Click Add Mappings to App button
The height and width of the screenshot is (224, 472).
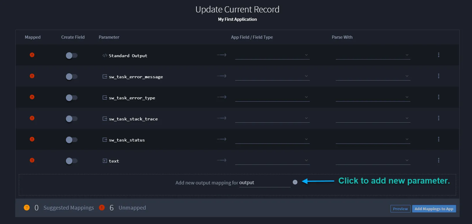pyautogui.click(x=434, y=209)
